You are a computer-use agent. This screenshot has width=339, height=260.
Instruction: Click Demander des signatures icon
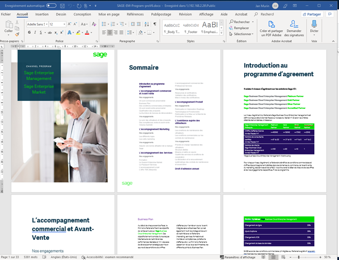pos(294,28)
